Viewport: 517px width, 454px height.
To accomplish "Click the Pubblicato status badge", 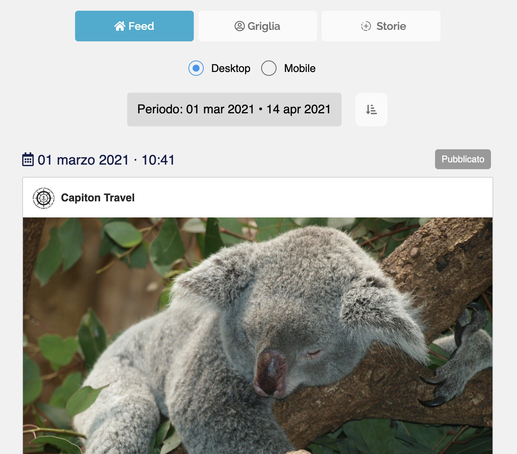I will click(x=463, y=159).
